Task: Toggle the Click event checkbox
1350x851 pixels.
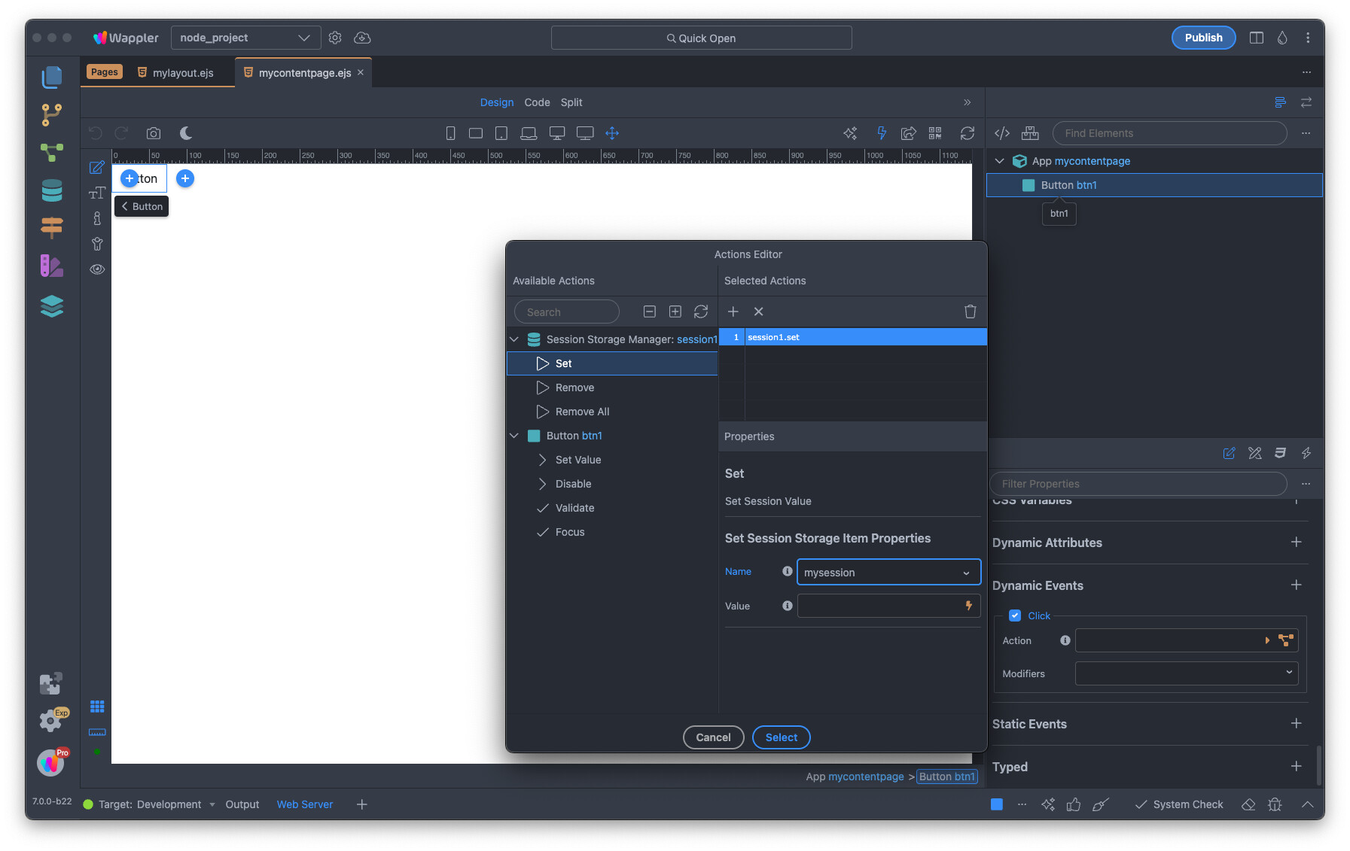Action: 1014,615
